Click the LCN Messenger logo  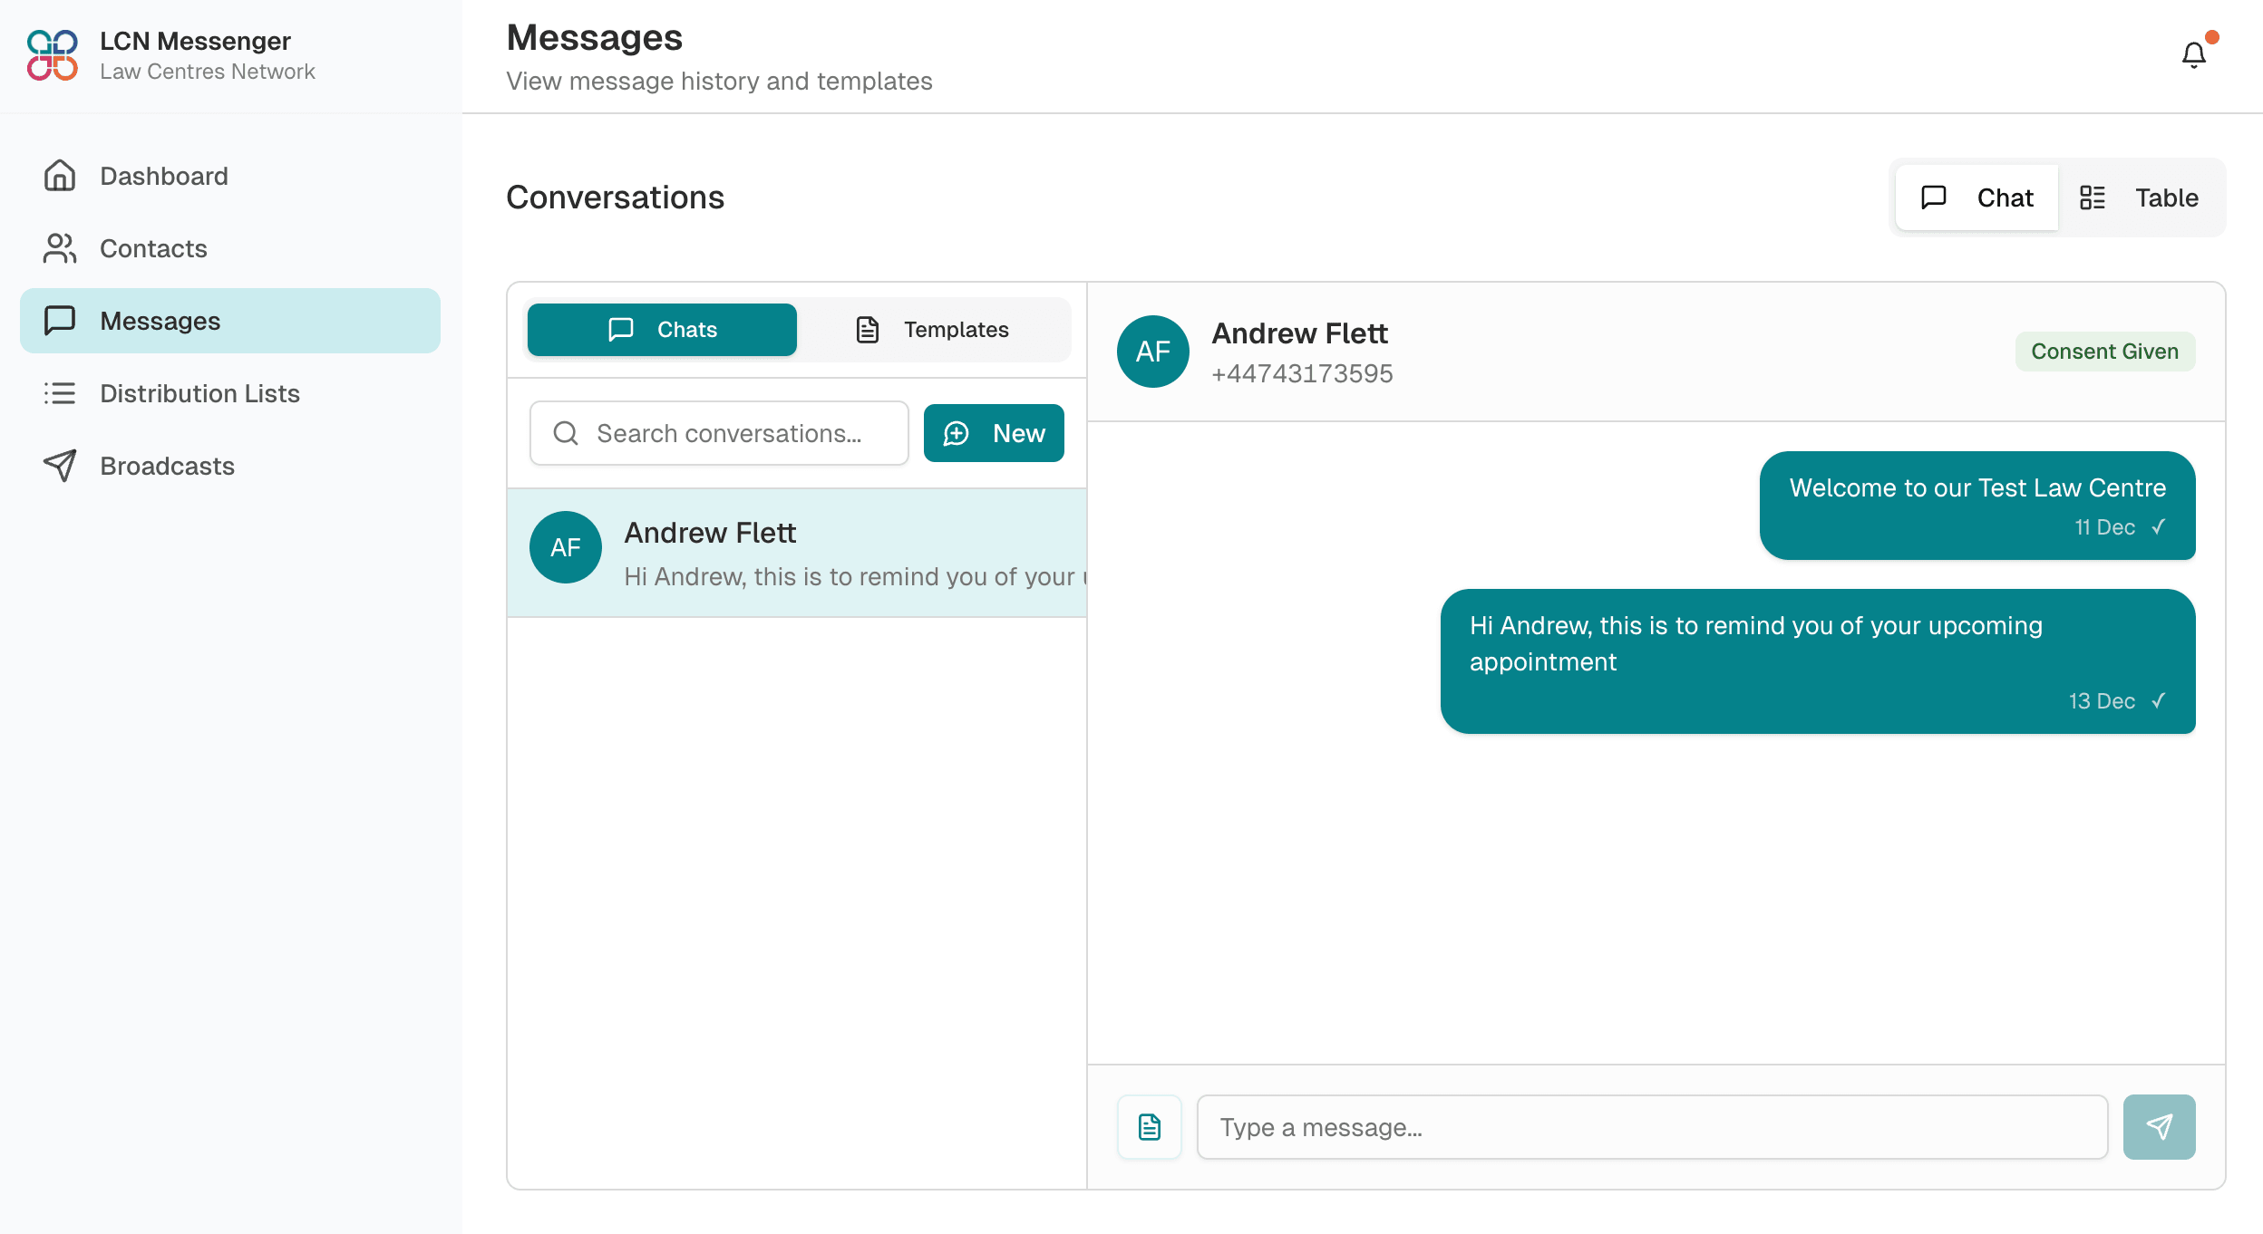(53, 56)
